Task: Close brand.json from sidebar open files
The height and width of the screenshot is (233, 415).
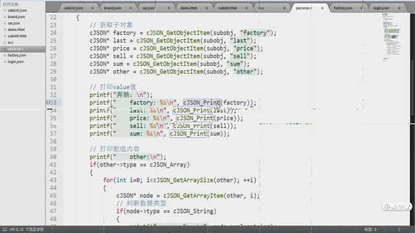Action: [x=5, y=17]
